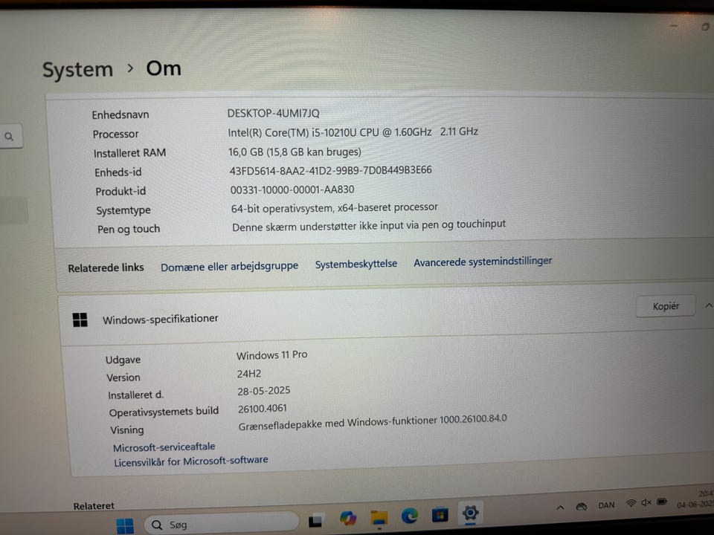Select the version value 24H2
This screenshot has width=714, height=535.
point(249,374)
